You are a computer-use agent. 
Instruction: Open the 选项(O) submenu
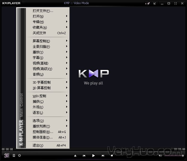[48, 121]
